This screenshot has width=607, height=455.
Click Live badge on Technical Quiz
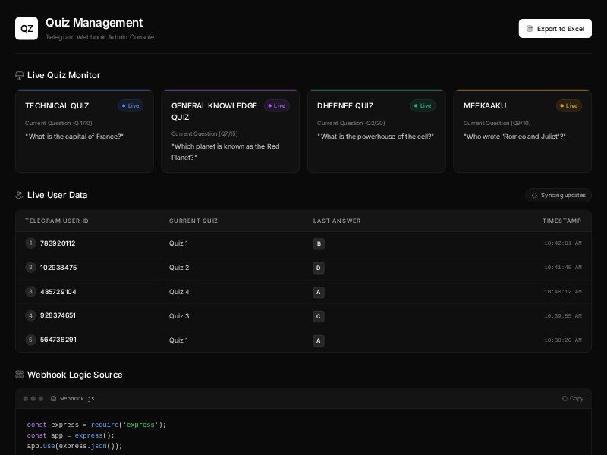pos(131,106)
